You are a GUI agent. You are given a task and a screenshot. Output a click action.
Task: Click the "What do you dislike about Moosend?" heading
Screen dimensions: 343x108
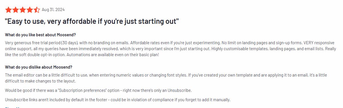coord(39,67)
